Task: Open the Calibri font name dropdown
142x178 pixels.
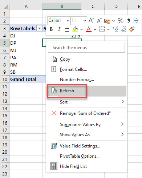Action: coord(68,21)
